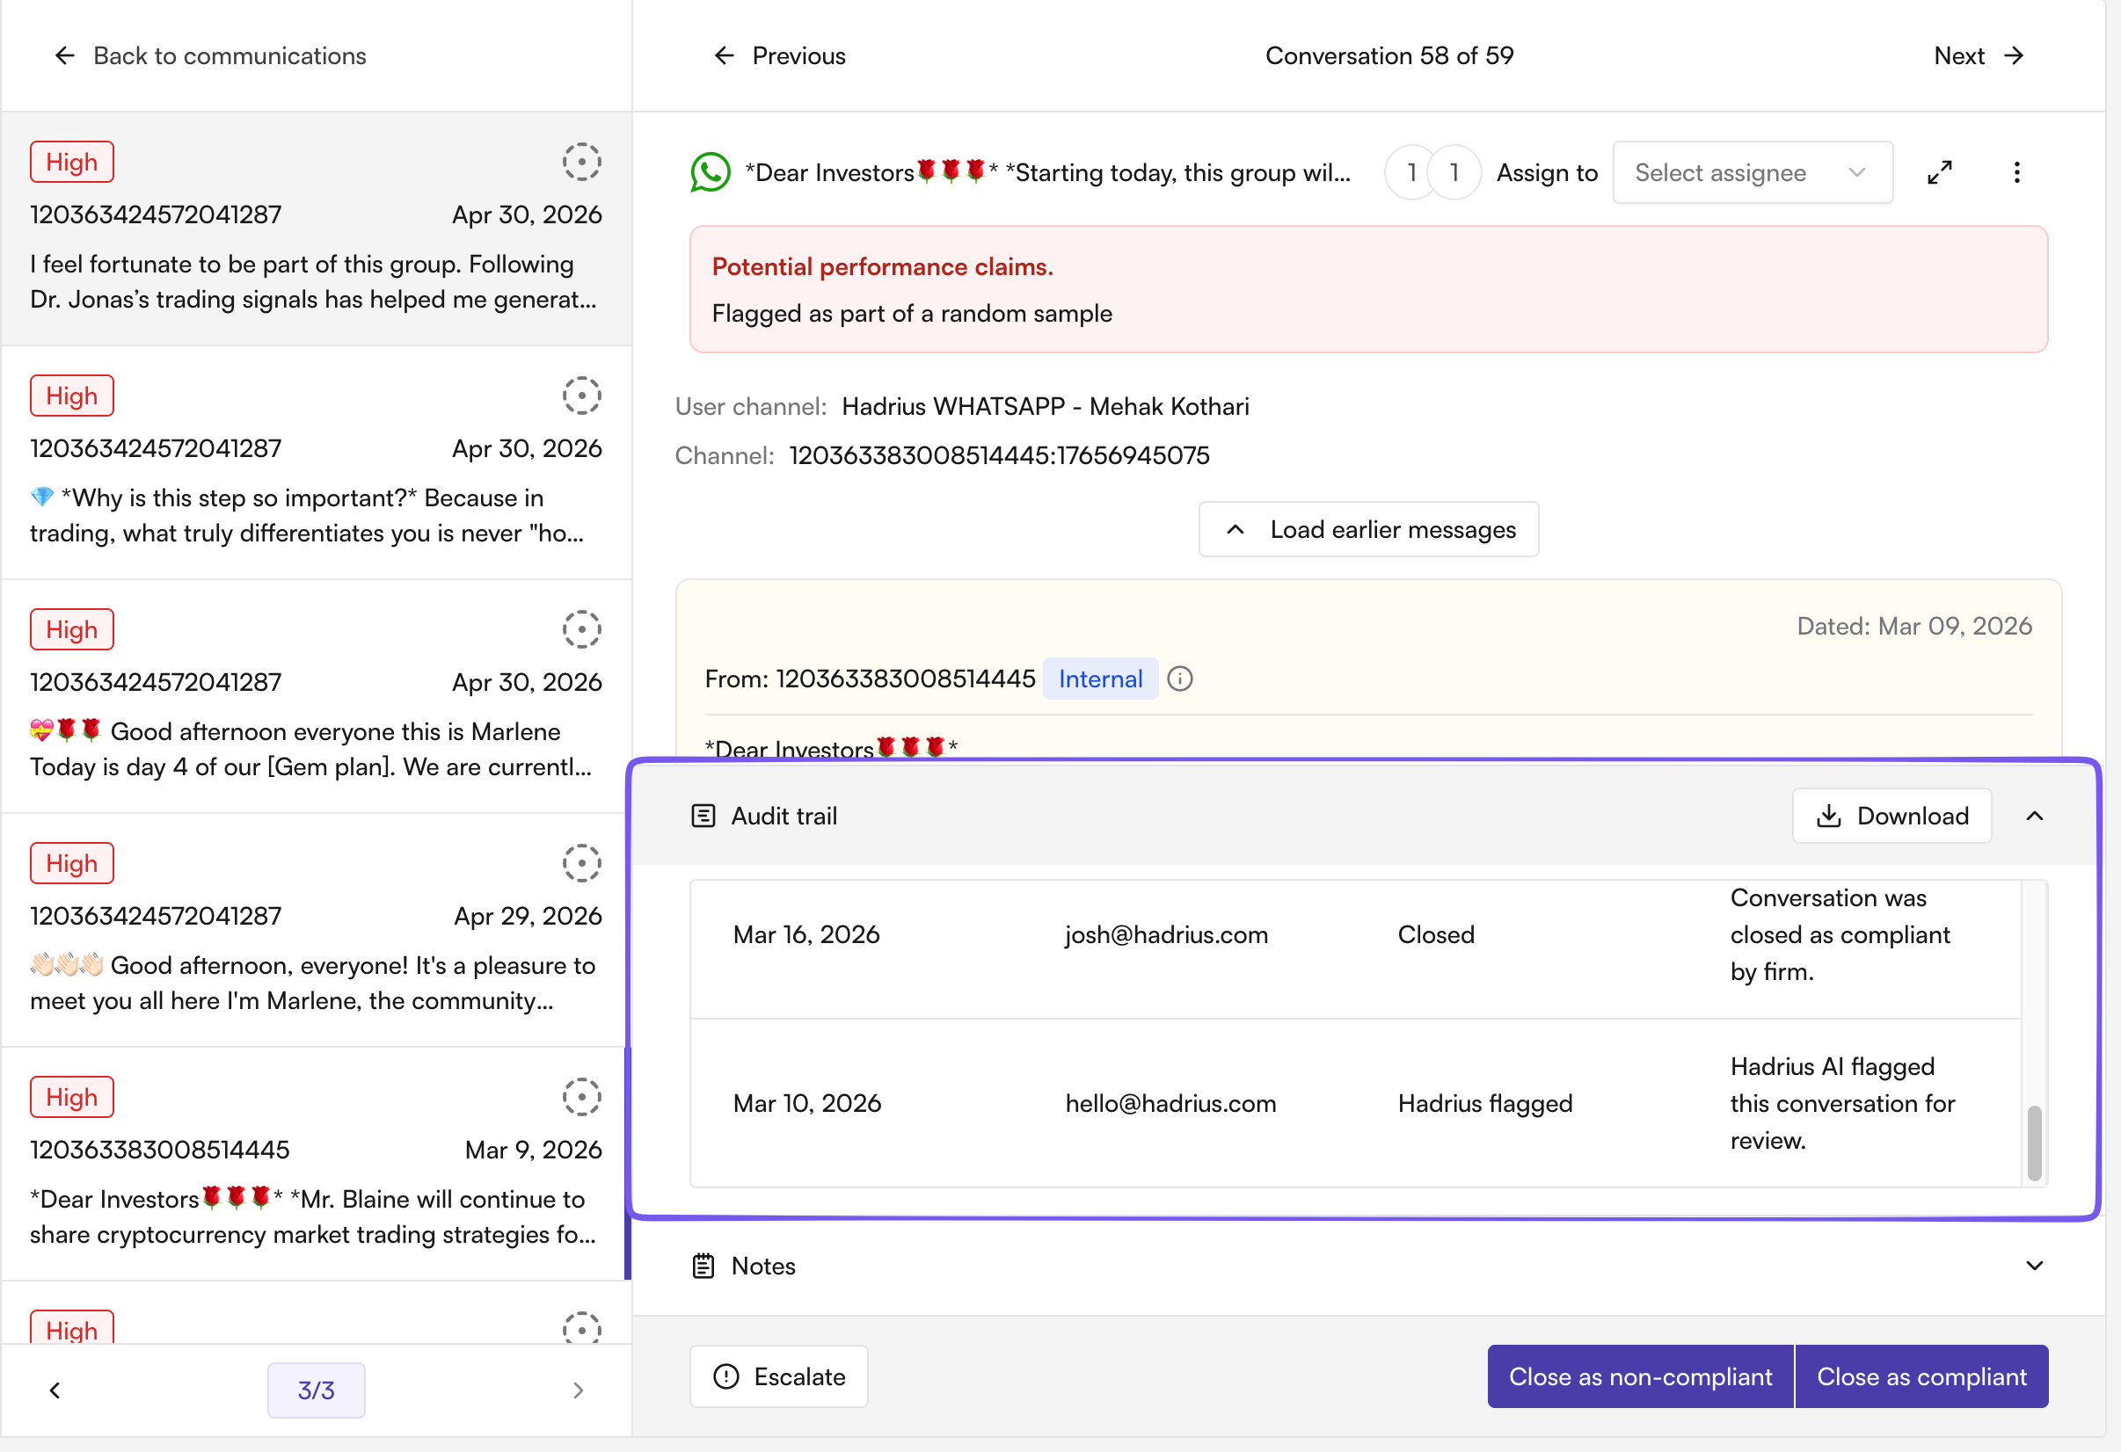Go to previous page of conversation list
The image size is (2121, 1452).
click(x=55, y=1390)
